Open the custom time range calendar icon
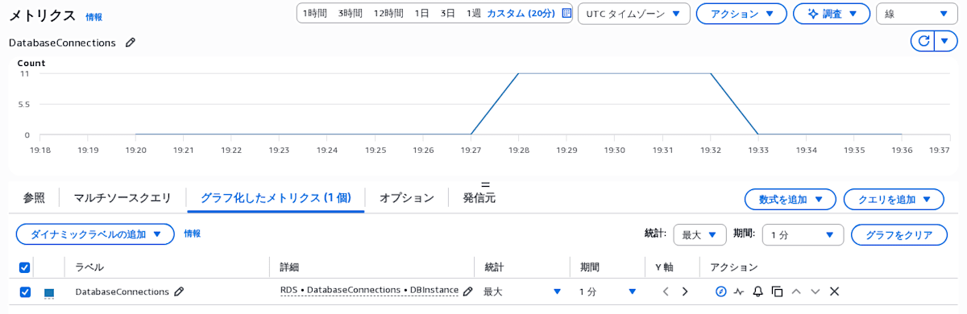Image resolution: width=967 pixels, height=314 pixels. [x=567, y=14]
